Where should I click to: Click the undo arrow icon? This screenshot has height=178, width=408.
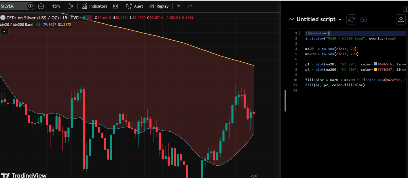pyautogui.click(x=179, y=6)
